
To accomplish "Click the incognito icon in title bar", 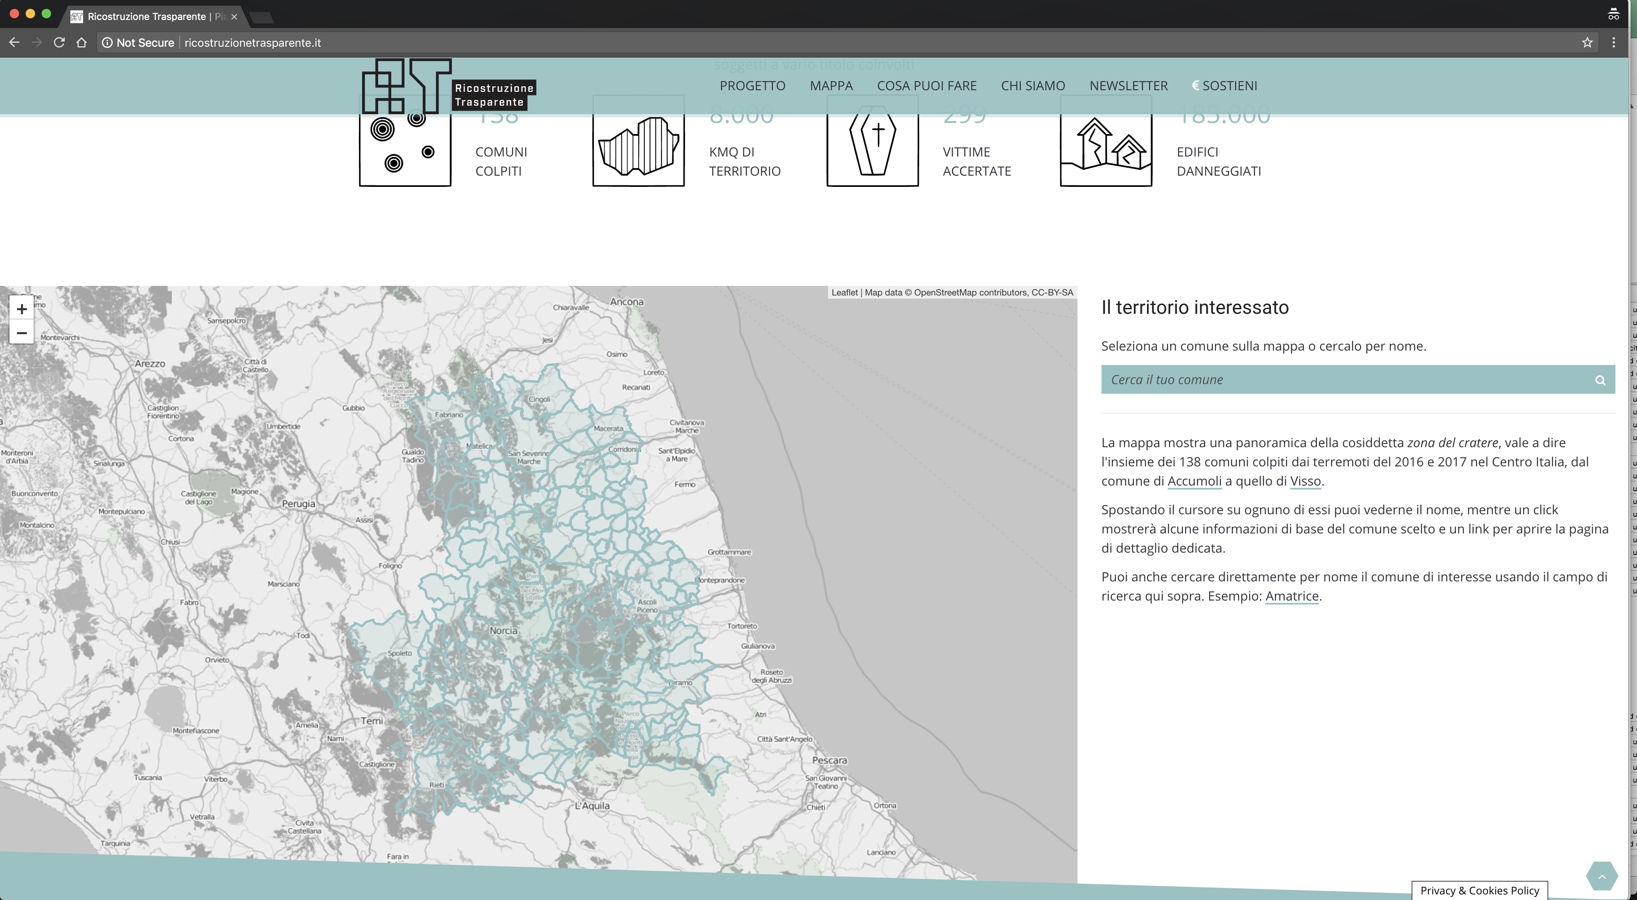I will (1613, 14).
